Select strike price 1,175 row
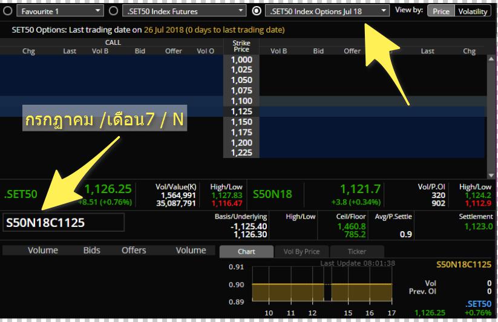Viewport: 498px width, 322px height. click(x=241, y=132)
